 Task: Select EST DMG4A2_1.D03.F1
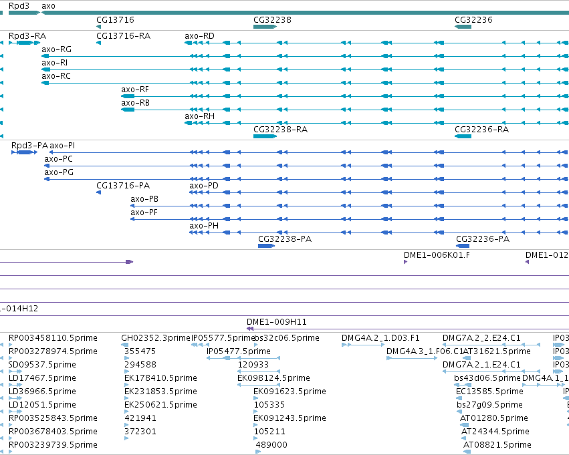tap(380, 338)
